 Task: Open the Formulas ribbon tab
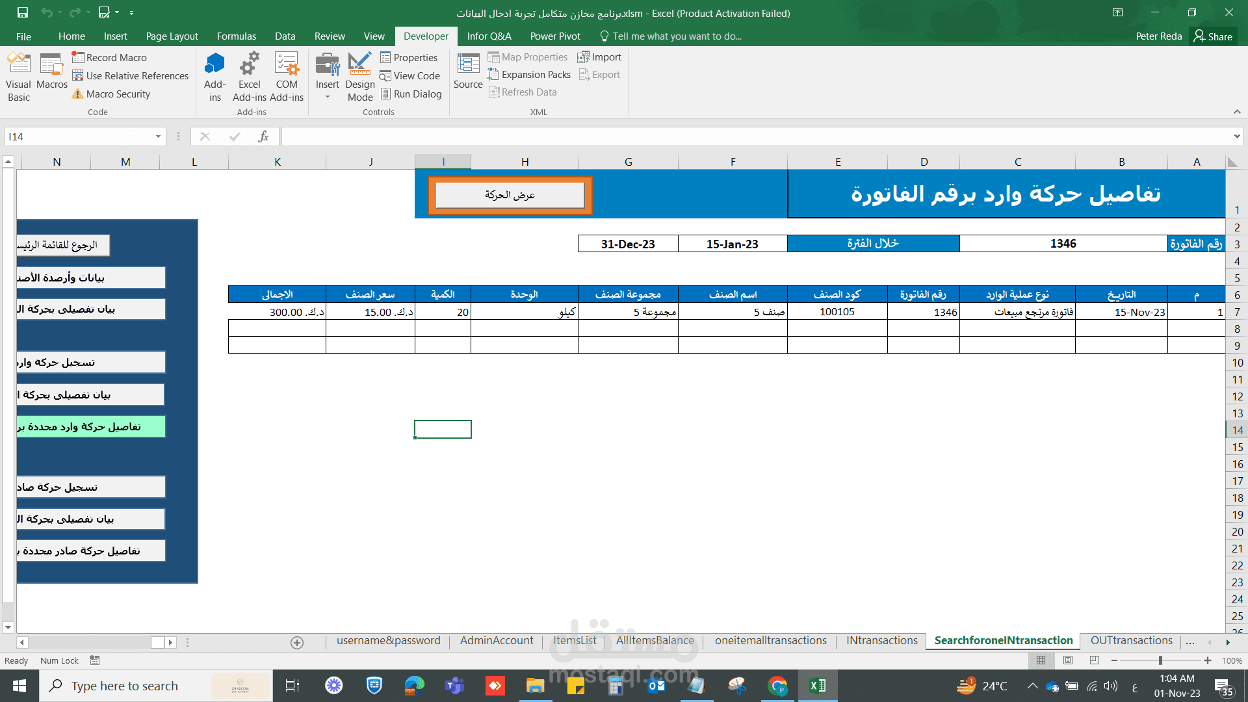[x=236, y=36]
